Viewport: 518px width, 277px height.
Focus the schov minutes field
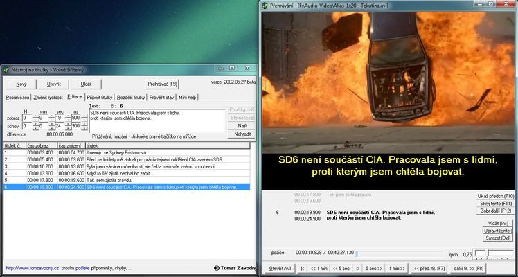43,126
